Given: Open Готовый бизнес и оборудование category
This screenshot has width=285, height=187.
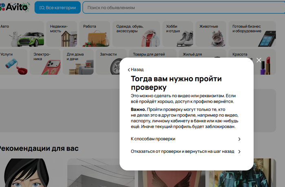Looking at the screenshot, I should pyautogui.click(x=252, y=34).
